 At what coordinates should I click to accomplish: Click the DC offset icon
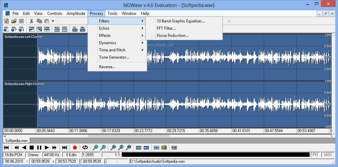(x=75, y=29)
